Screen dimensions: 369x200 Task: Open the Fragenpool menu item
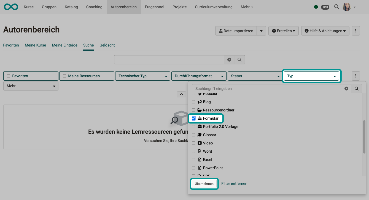[x=154, y=7]
